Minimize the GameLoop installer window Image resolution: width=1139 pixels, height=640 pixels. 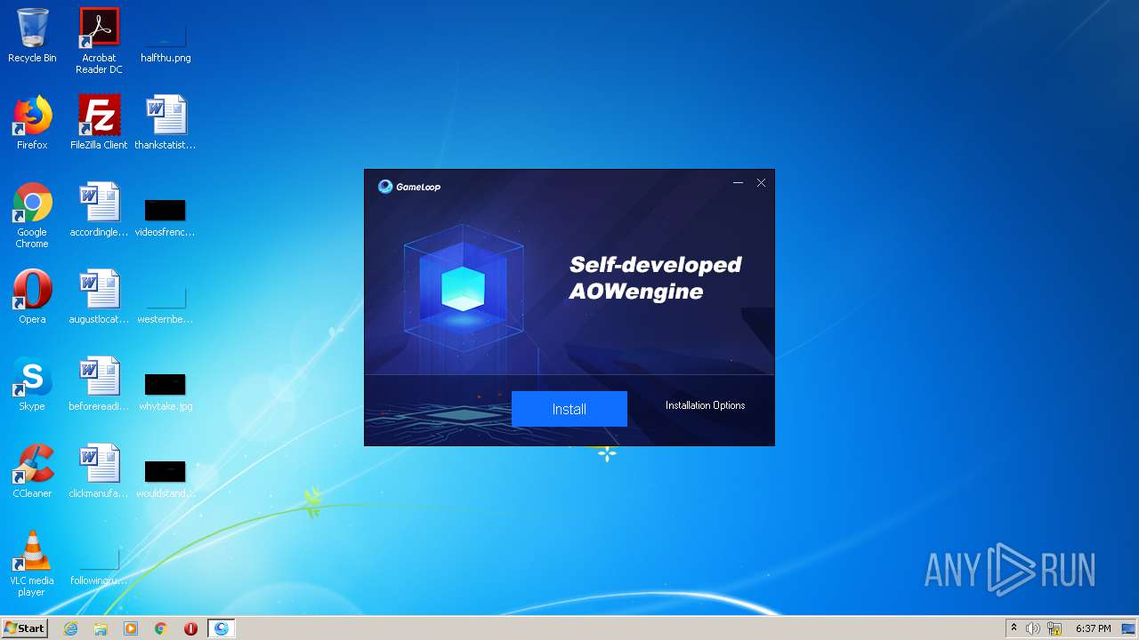click(738, 183)
